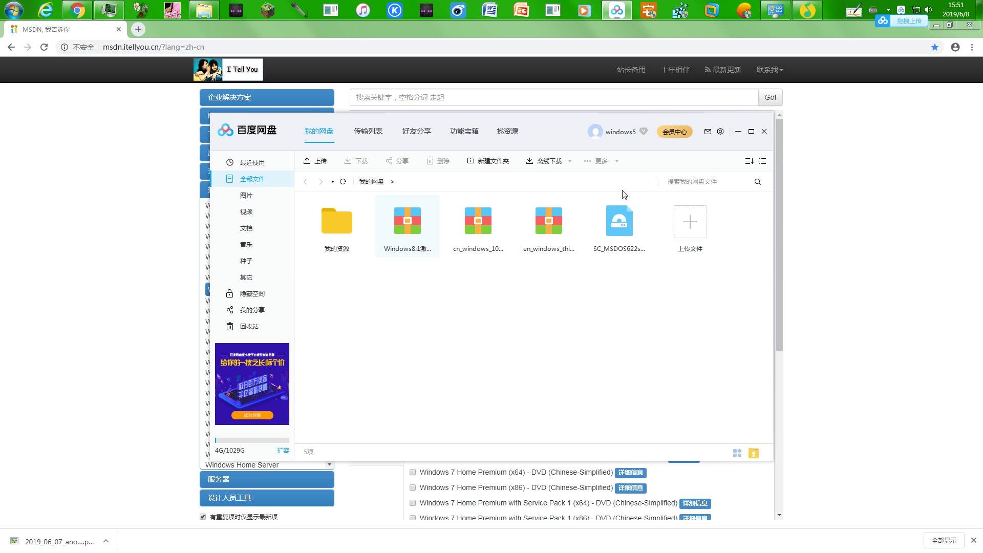Open Netdisk settings gear icon
The image size is (983, 553).
tap(720, 132)
